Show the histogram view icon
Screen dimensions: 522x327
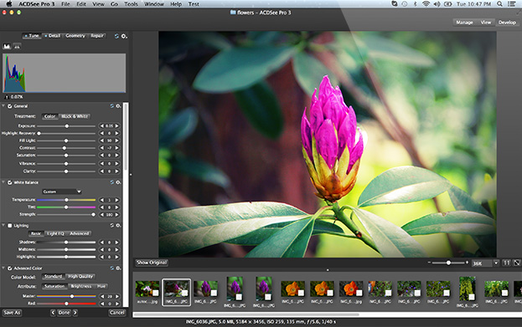[x=7, y=47]
